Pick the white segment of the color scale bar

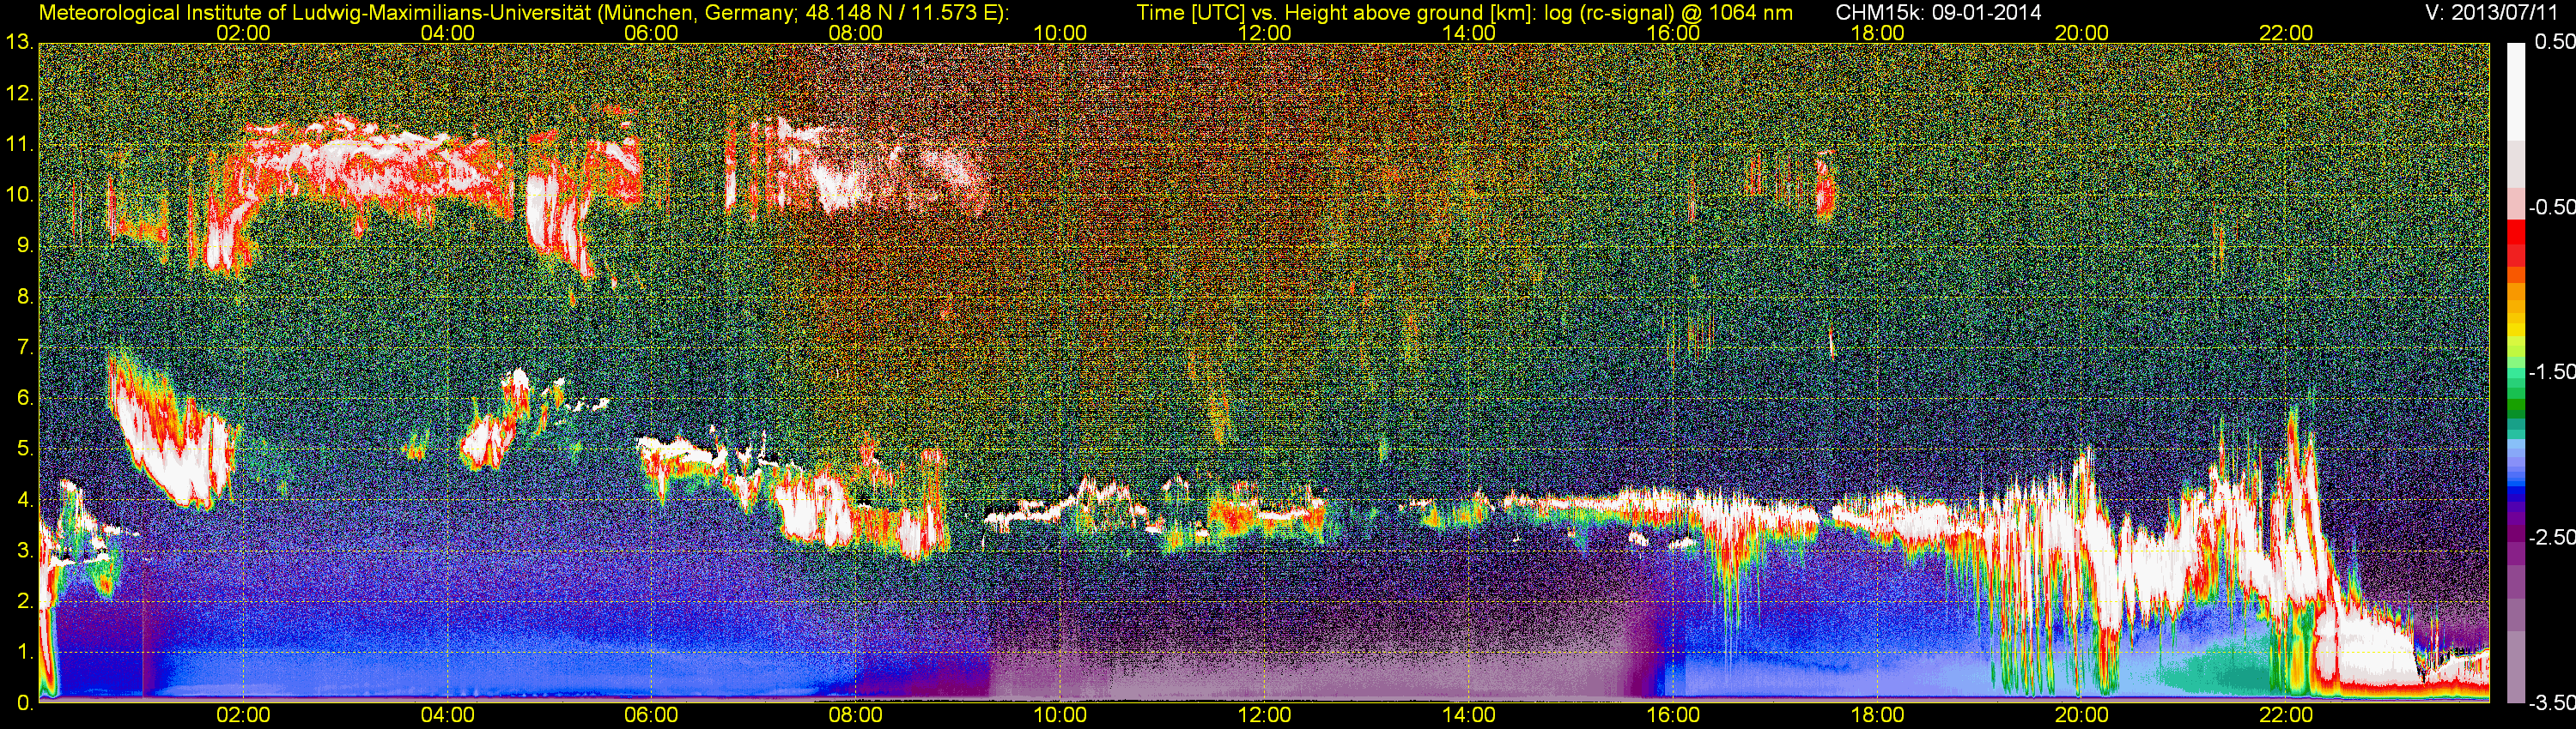click(x=2514, y=92)
